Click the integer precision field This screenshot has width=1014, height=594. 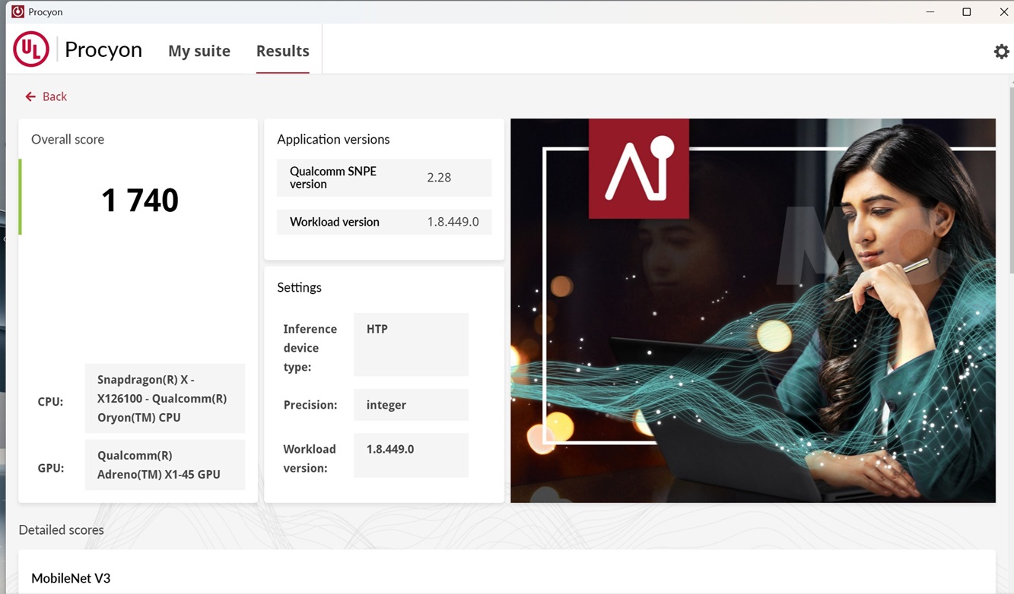click(411, 405)
